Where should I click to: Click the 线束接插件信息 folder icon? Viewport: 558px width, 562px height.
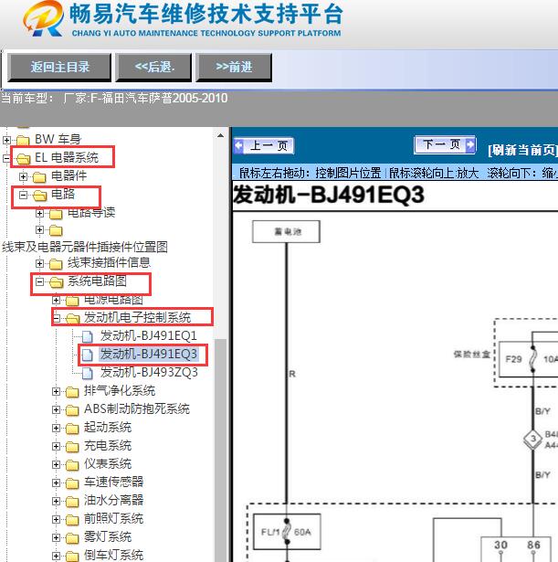coord(56,264)
